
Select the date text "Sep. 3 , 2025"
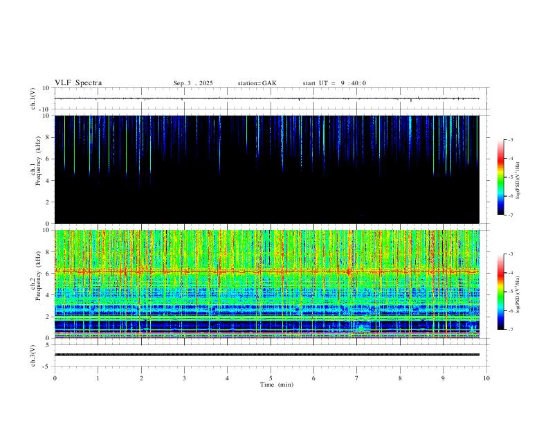(x=193, y=83)
